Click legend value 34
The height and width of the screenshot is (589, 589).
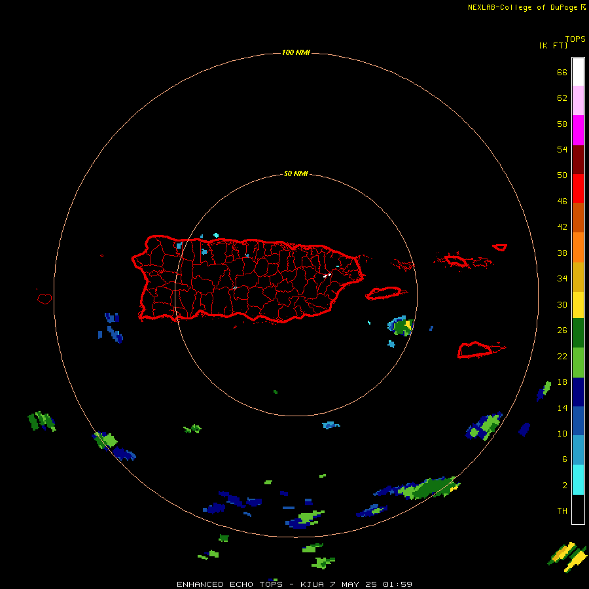click(562, 279)
